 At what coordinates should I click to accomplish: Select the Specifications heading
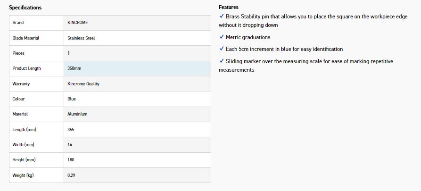[25, 8]
